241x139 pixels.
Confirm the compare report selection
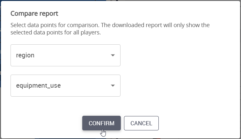tap(101, 123)
